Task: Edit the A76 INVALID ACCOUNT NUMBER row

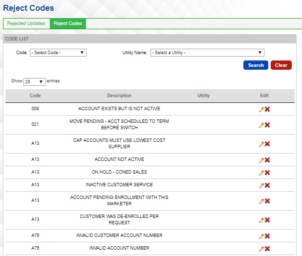Action: click(x=261, y=249)
